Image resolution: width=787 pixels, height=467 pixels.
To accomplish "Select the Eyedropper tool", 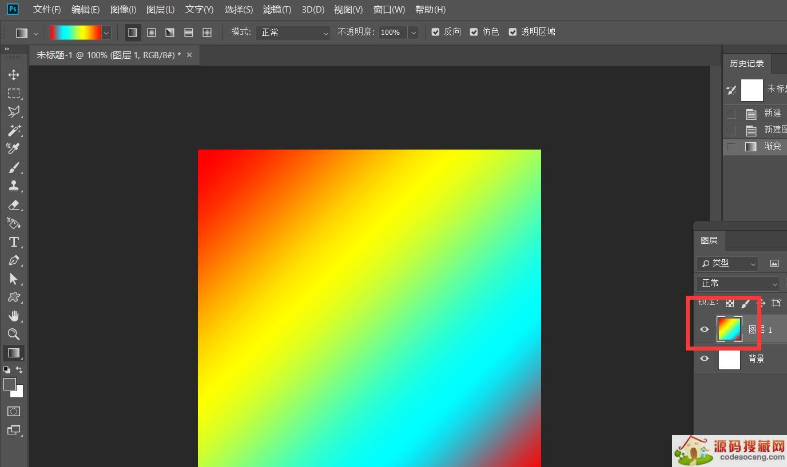I will coord(14,148).
